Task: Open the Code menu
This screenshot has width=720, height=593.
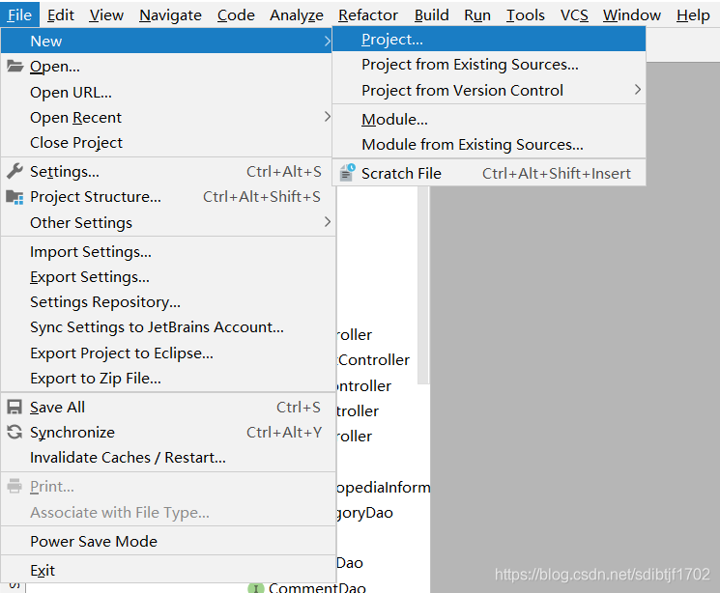Action: (x=236, y=15)
